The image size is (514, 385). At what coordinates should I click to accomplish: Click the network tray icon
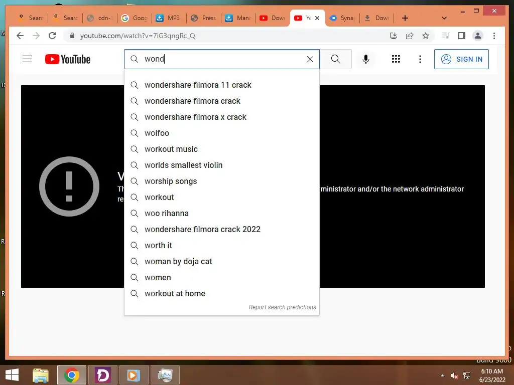click(x=467, y=375)
